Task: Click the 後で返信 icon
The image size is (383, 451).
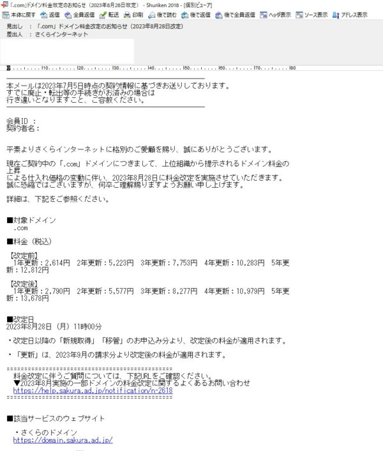Action: click(184, 15)
